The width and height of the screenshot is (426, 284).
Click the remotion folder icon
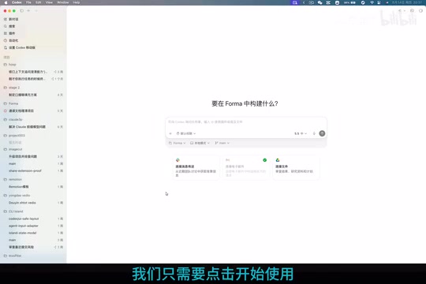click(6, 179)
